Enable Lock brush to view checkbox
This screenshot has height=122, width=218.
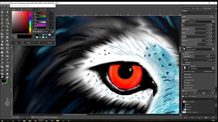tap(183, 80)
